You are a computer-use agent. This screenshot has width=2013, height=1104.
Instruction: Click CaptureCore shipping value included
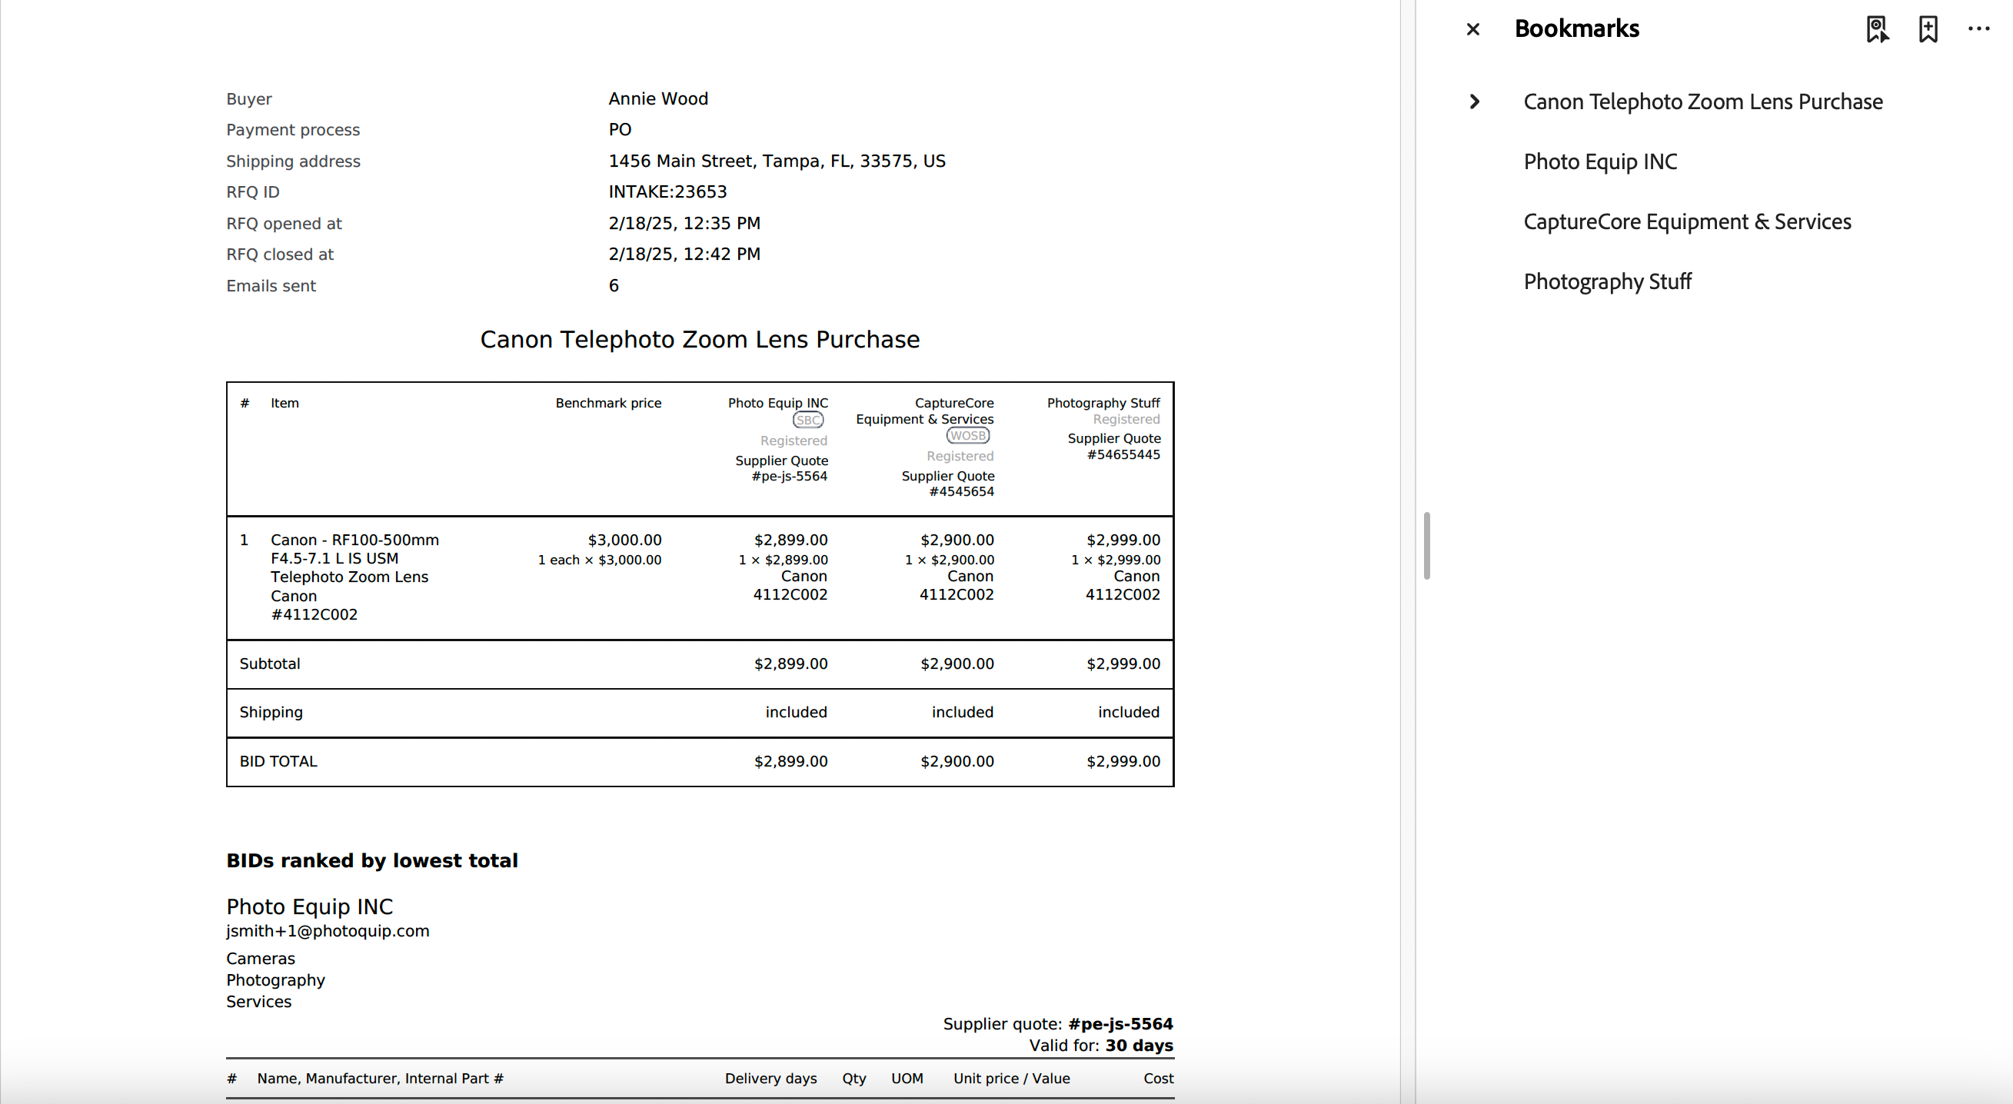click(962, 713)
